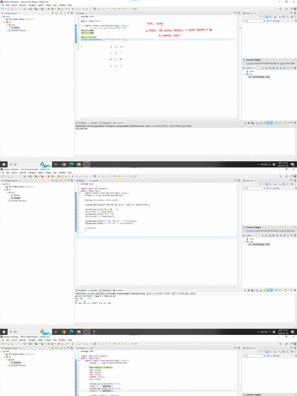Screen dimensions: 297x396
Task: Open Chrome on the taskbar under ttt.java window
Action: point(64,164)
